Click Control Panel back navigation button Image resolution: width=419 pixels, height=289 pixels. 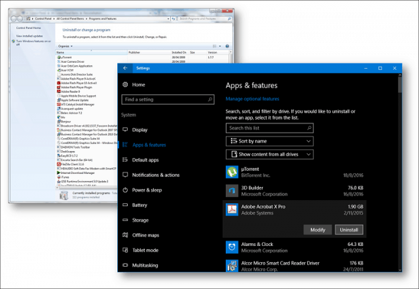pyautogui.click(x=13, y=19)
